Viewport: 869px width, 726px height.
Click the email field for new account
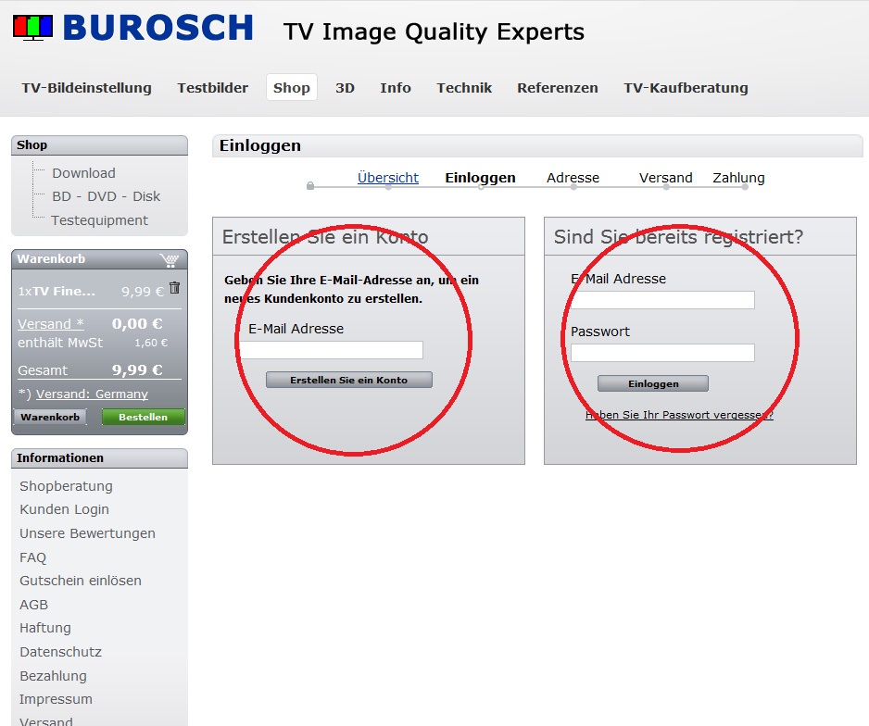[x=332, y=350]
